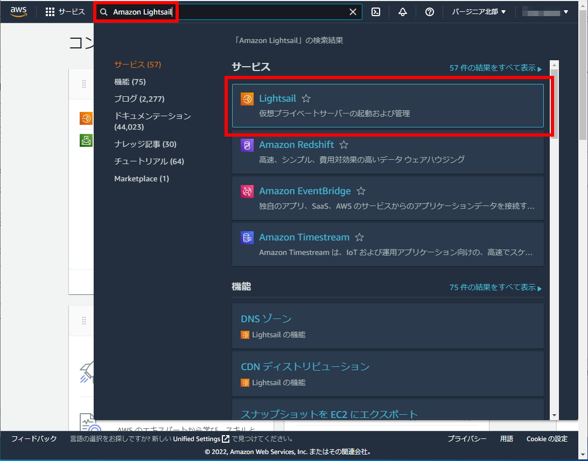Expand the account name dropdown
Image resolution: width=588 pixels, height=461 pixels.
tap(545, 12)
